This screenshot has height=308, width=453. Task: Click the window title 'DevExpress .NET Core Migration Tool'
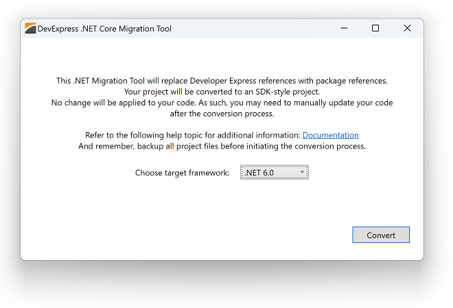tap(104, 29)
